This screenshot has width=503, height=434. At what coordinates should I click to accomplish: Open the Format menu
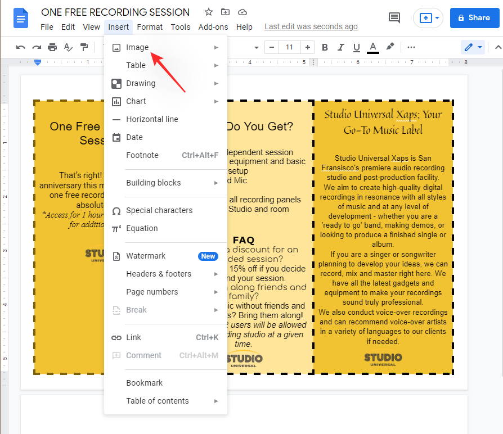click(x=150, y=26)
